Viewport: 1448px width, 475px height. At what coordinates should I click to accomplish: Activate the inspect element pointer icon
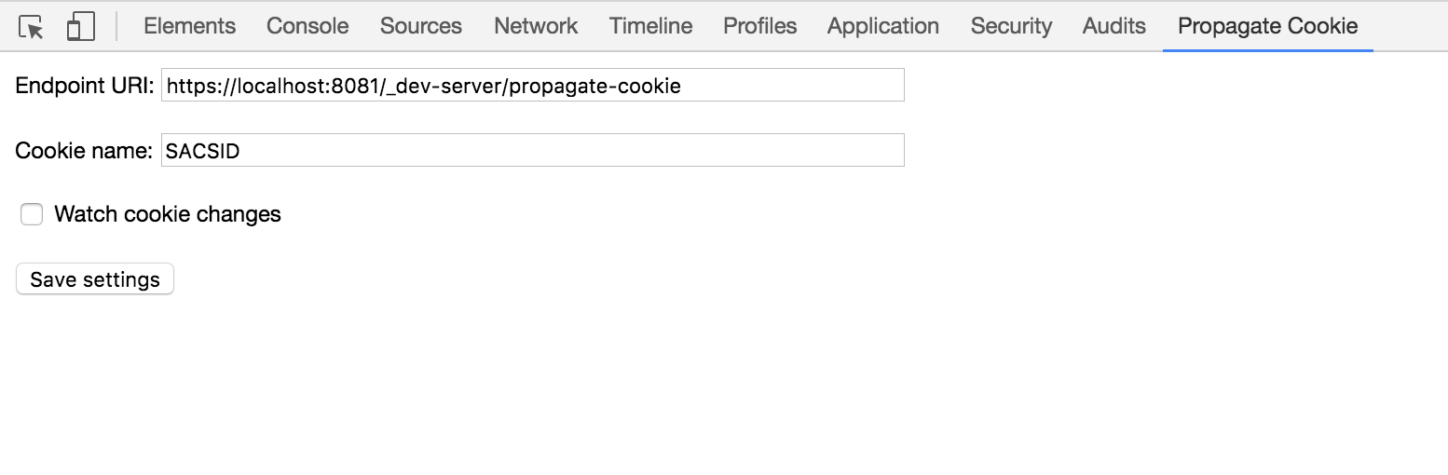coord(31,27)
